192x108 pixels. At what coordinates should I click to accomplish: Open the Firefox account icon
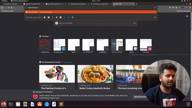[x=176, y=7]
